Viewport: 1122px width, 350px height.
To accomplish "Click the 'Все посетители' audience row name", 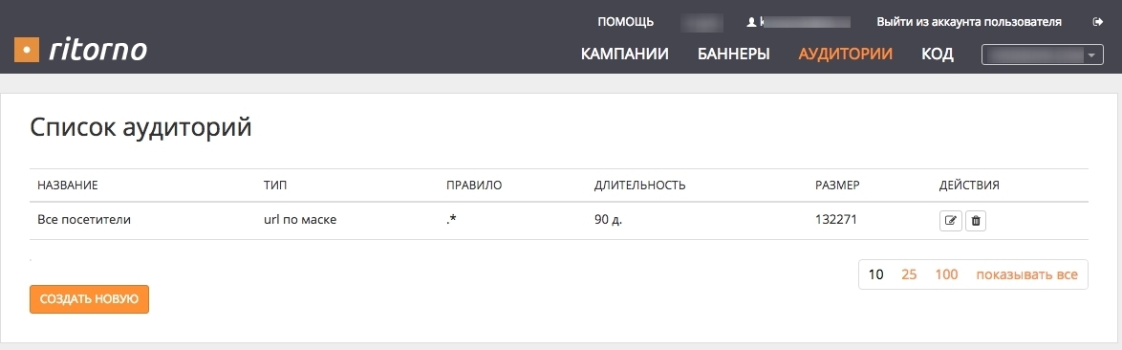I will pos(84,221).
